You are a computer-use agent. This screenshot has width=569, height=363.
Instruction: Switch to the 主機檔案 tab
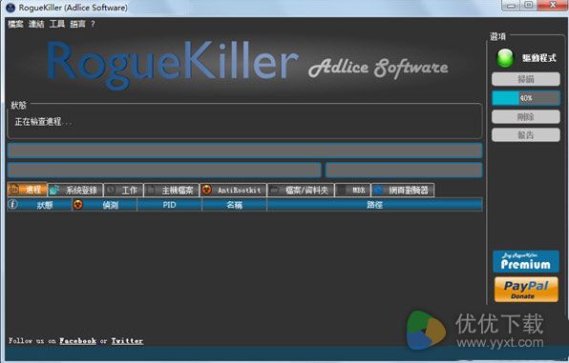point(171,190)
